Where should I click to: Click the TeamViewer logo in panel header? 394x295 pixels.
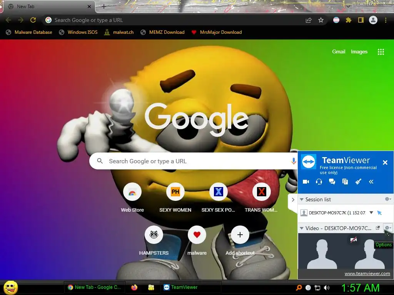[x=309, y=162]
